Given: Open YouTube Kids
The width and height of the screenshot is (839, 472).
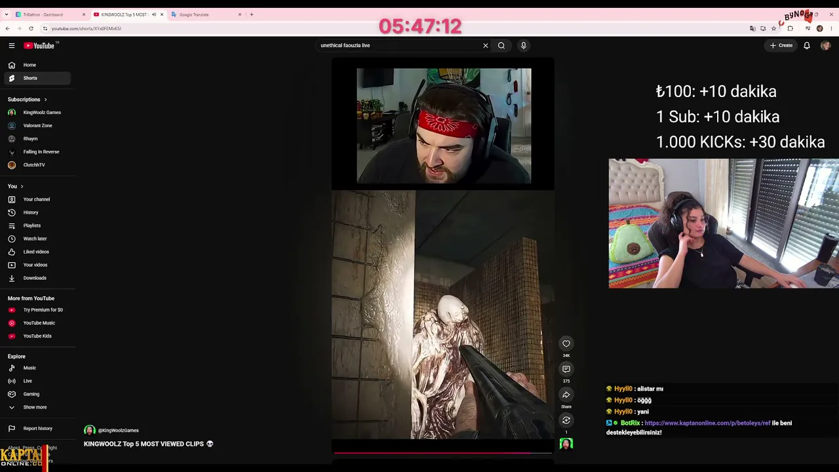Looking at the screenshot, I should (37, 336).
